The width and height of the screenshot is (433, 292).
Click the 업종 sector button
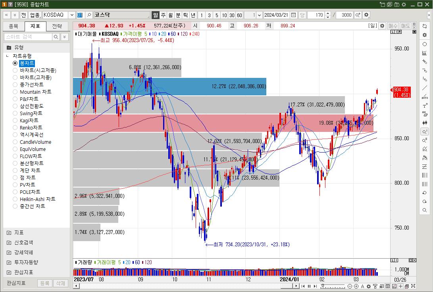[35, 15]
